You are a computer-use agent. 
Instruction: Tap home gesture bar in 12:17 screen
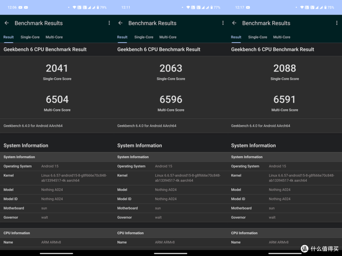(x=285, y=253)
